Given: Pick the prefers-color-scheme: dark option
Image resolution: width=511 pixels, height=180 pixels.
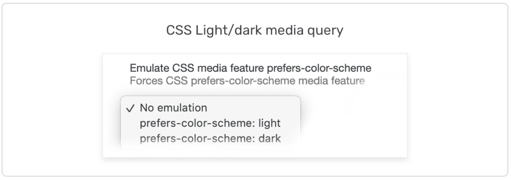Looking at the screenshot, I should [x=210, y=139].
